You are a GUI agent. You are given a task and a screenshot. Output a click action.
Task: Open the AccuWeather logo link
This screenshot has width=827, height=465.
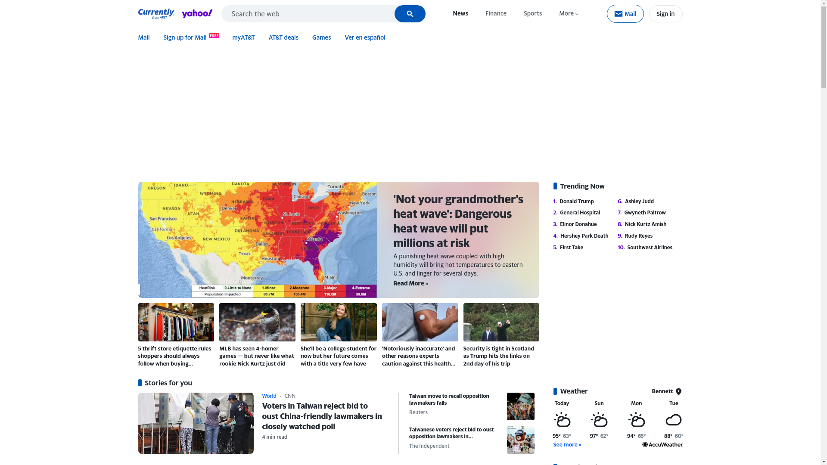pos(662,444)
